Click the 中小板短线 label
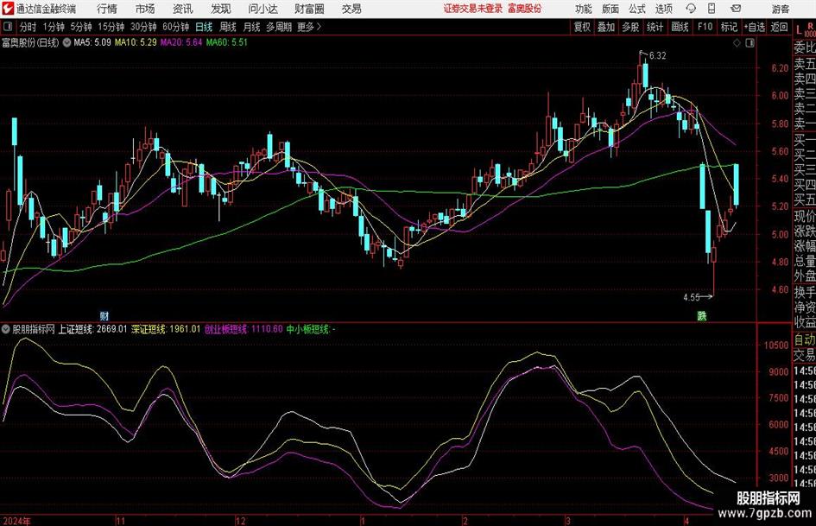The height and width of the screenshot is (526, 816). tap(311, 329)
